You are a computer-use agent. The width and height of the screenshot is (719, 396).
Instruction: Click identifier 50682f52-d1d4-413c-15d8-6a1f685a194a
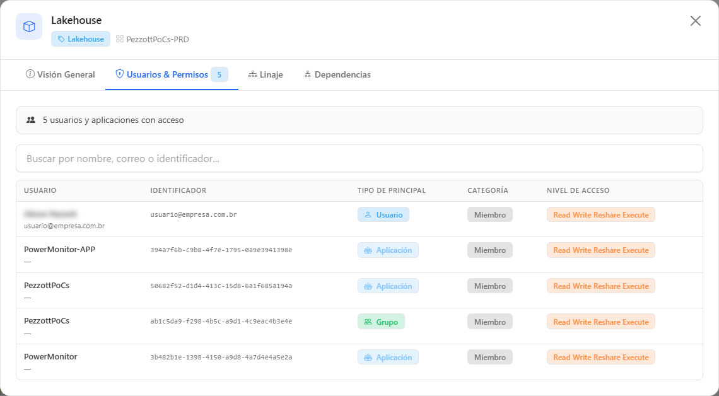(x=221, y=286)
